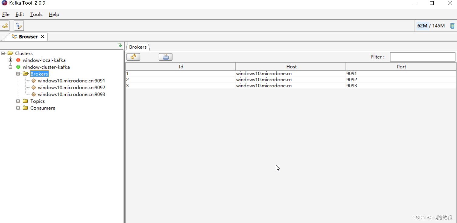Select windows10.microdone.cn:9092 broker node
The height and width of the screenshot is (223, 457).
71,87
